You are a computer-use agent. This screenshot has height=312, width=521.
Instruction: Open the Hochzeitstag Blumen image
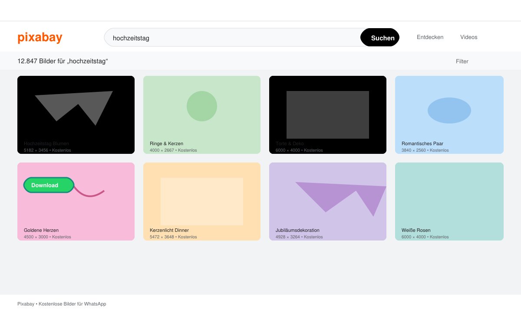pos(76,115)
